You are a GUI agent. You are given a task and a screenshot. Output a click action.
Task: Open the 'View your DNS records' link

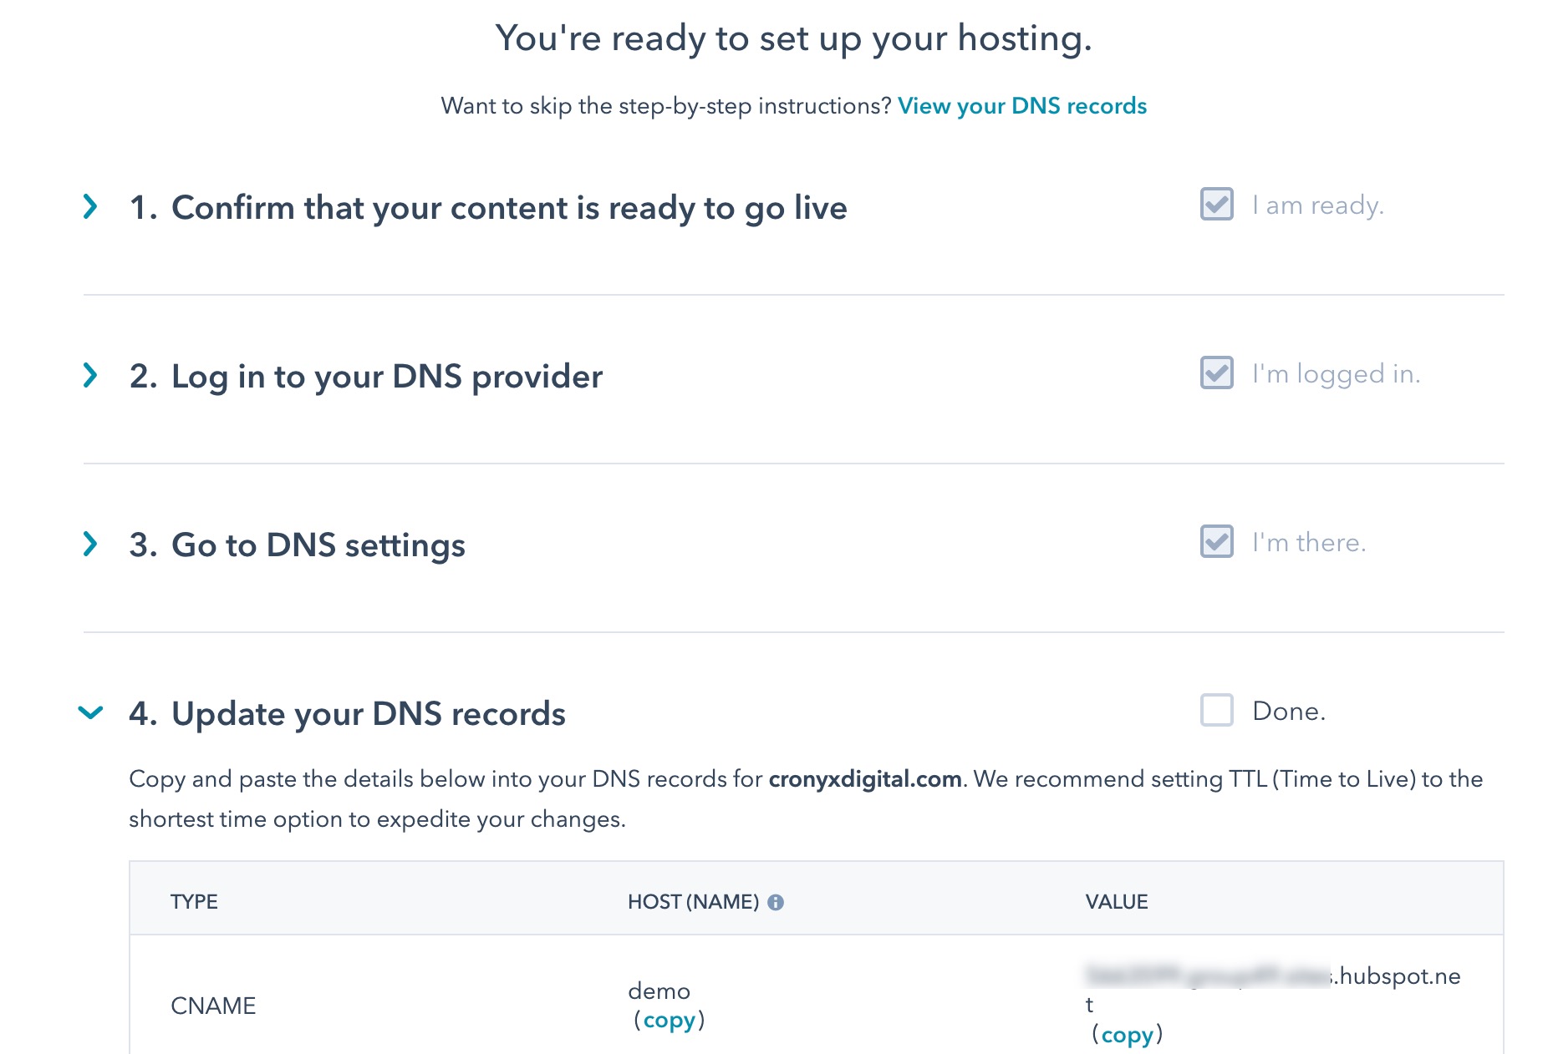click(1021, 106)
